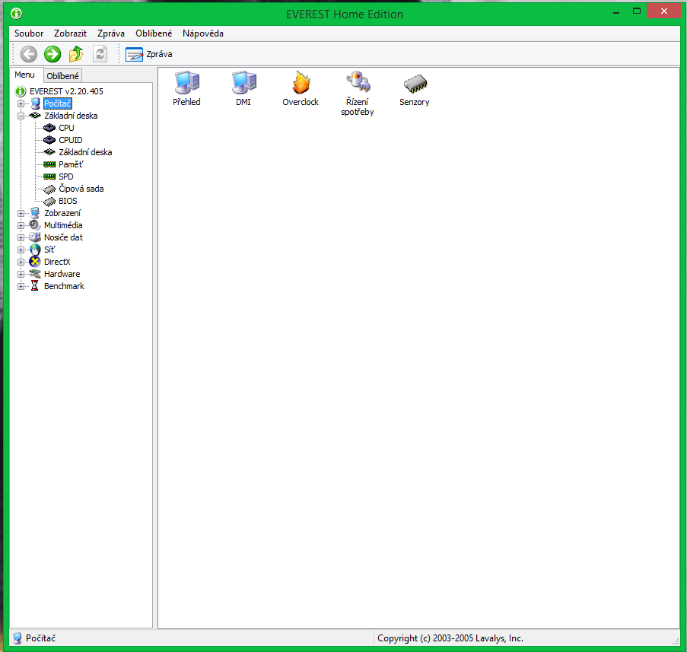Open the Řízení spotřeby icon
687x652 pixels.
pyautogui.click(x=358, y=94)
